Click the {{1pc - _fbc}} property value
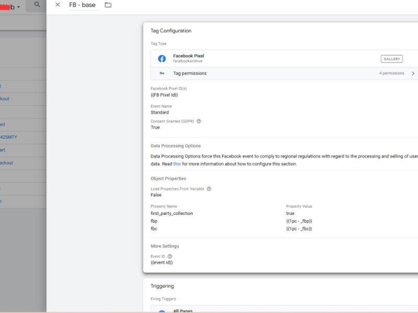Screen dimensions: 418x313 pos(299,228)
